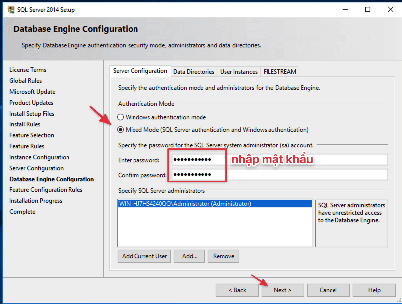
Task: Select Mixed Mode authentication radio button
Action: [x=120, y=130]
